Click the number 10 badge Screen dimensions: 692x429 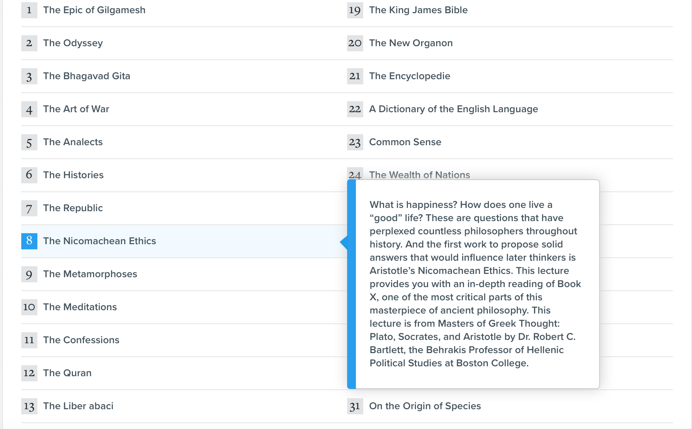29,307
